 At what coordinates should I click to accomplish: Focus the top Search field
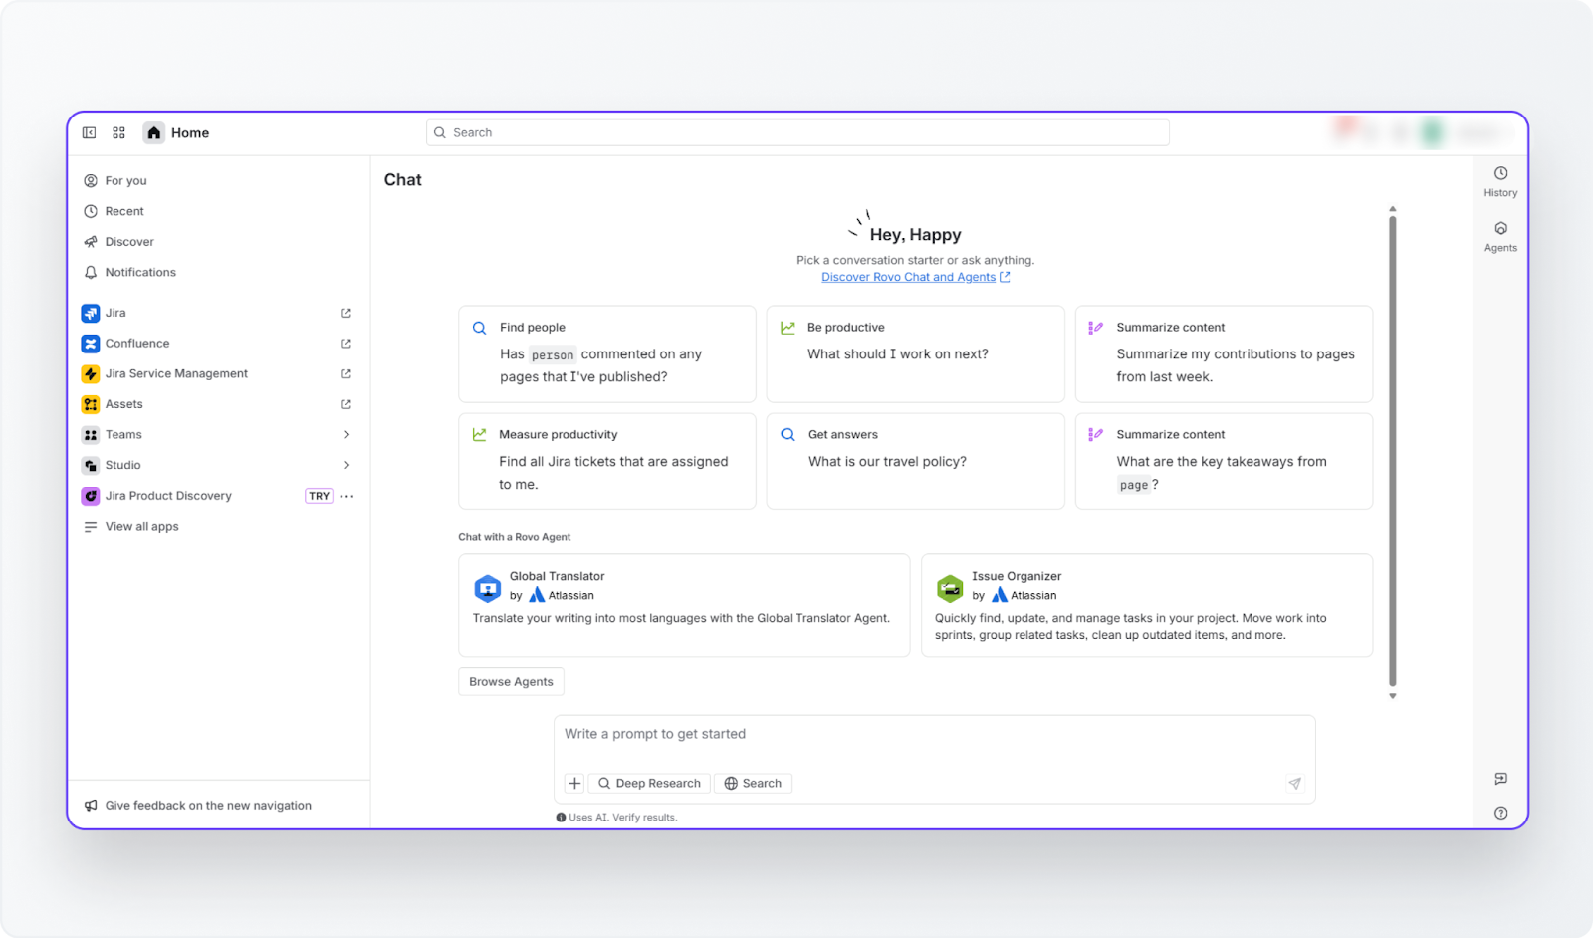(797, 132)
